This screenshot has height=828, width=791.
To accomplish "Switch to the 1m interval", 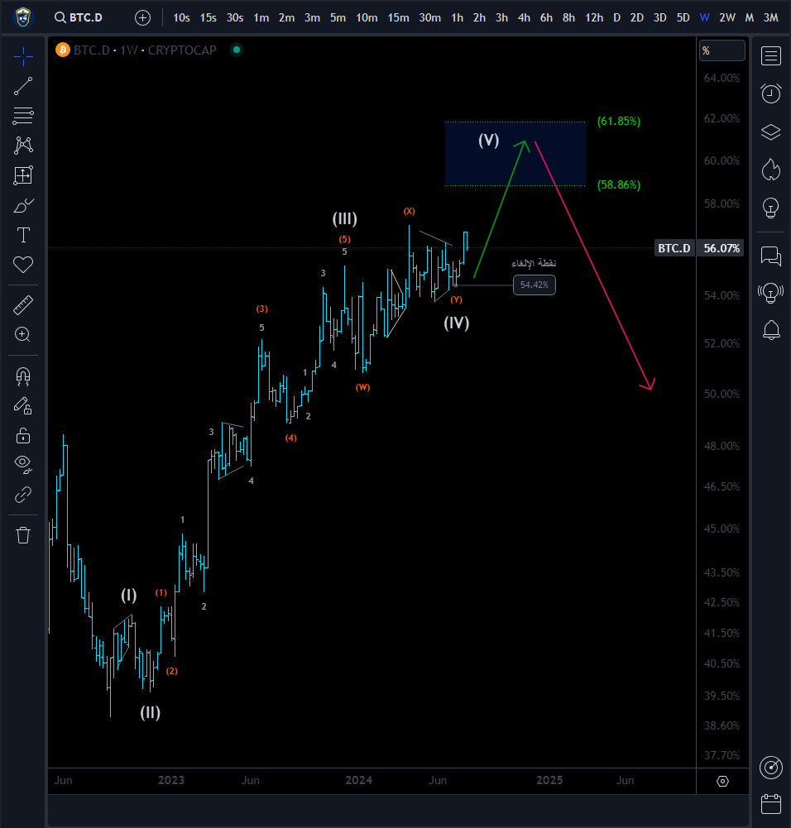I will 261,18.
